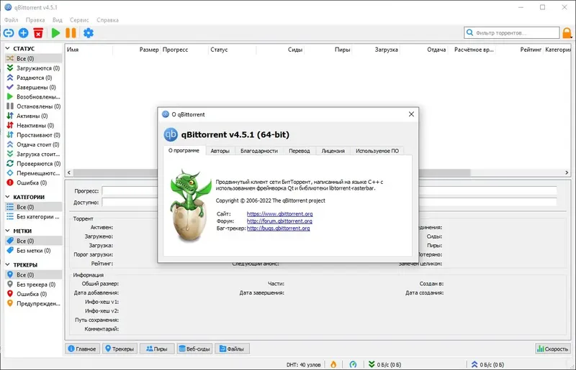Click the orange lock icon in toolbar
576x370 pixels.
[x=567, y=33]
